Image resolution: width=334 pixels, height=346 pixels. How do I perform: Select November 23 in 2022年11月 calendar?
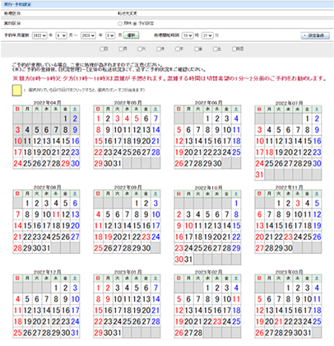pos(288,237)
